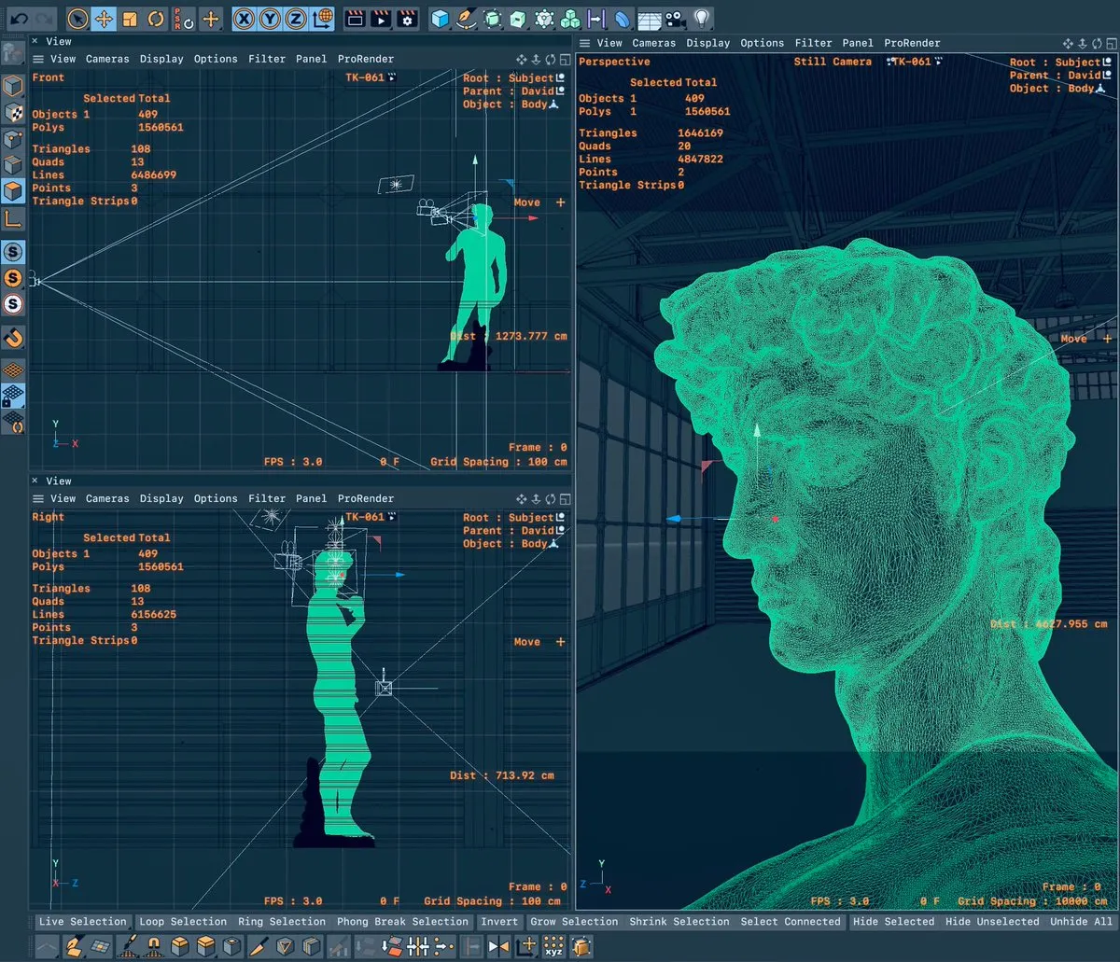Screen dimensions: 1120x962
Task: Click the Grow Selection button
Action: click(574, 922)
